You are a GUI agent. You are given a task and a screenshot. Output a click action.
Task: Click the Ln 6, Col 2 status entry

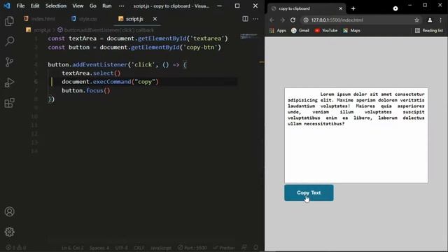click(72, 248)
